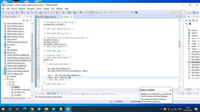Collapse the stm32_voltage_read project
Screen dimensions: 200x112
[x=3, y=74]
